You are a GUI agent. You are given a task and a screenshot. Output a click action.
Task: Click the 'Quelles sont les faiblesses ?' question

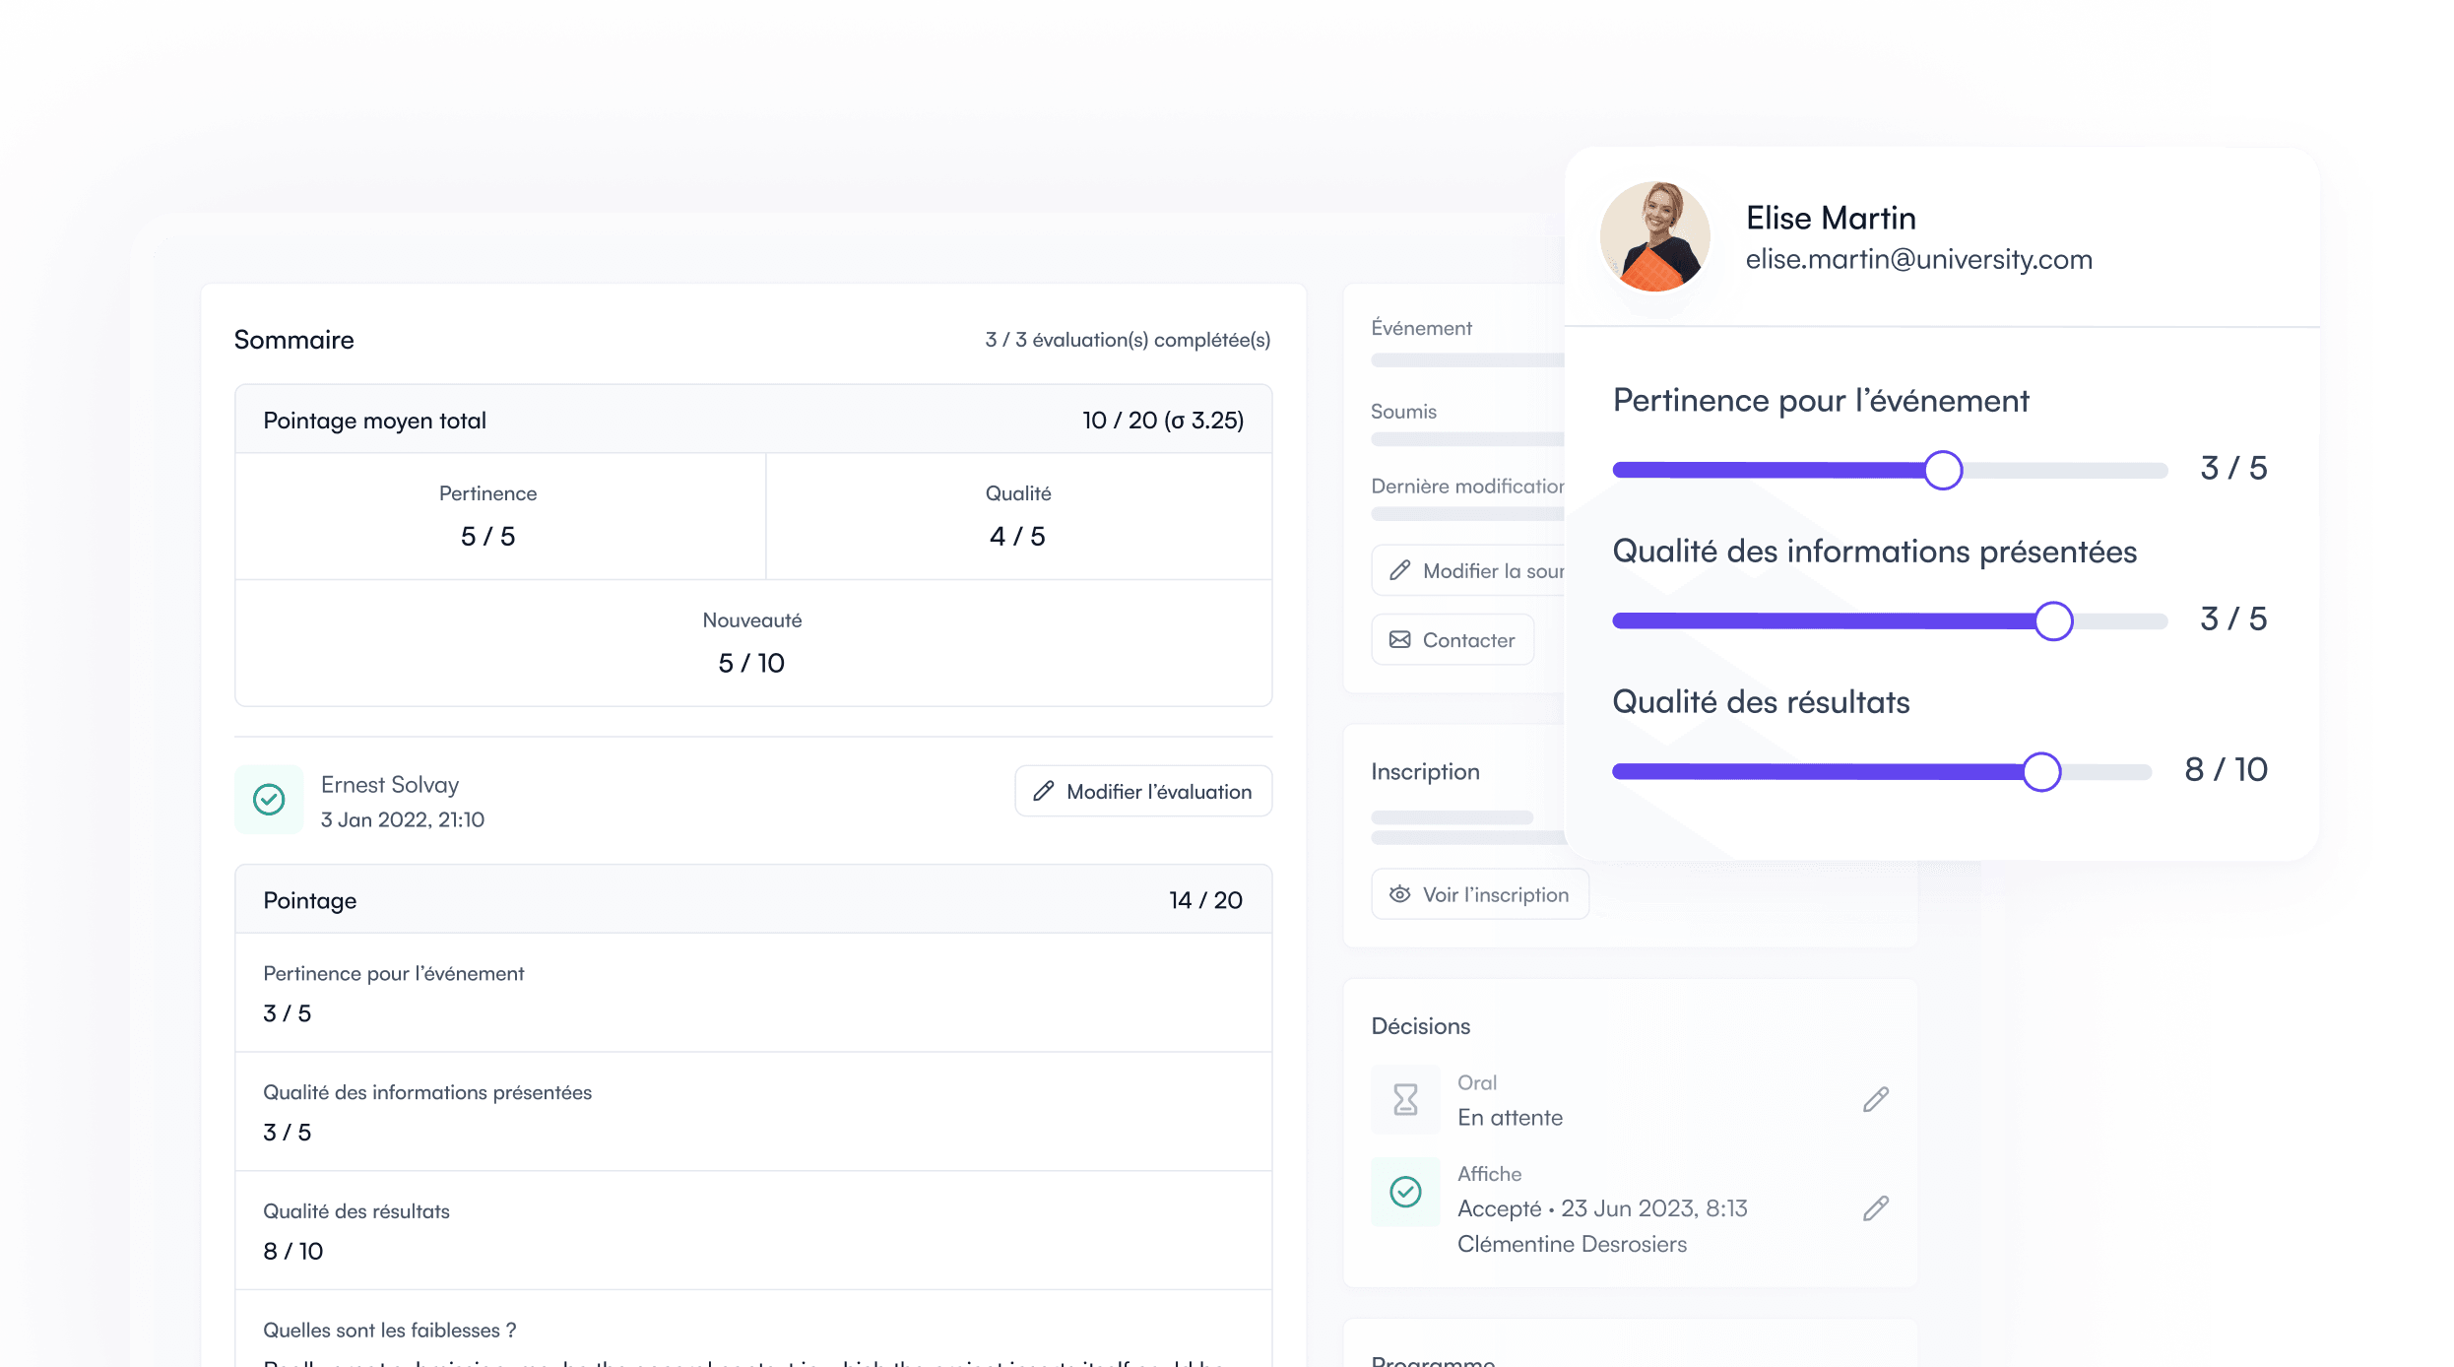(x=390, y=1330)
